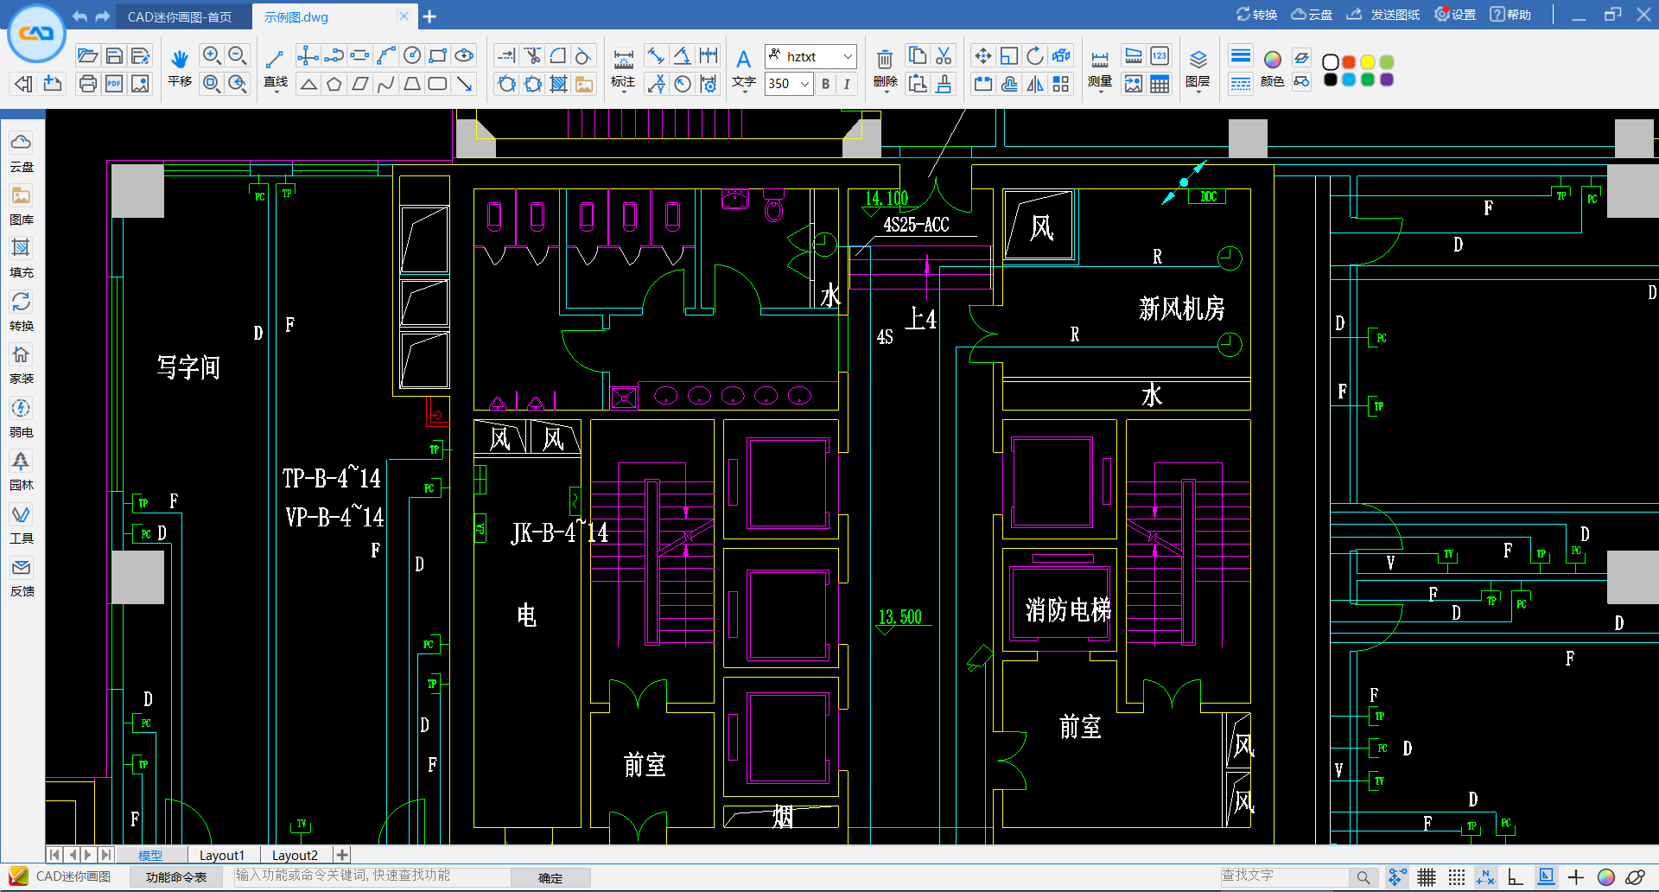The image size is (1659, 892).
Task: Switch to the 模型 model tab
Action: tap(150, 855)
